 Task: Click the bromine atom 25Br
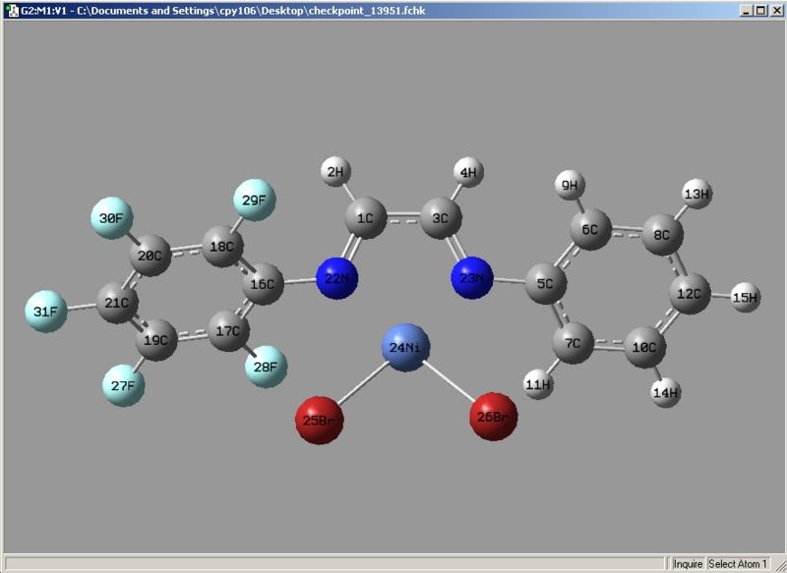[320, 420]
